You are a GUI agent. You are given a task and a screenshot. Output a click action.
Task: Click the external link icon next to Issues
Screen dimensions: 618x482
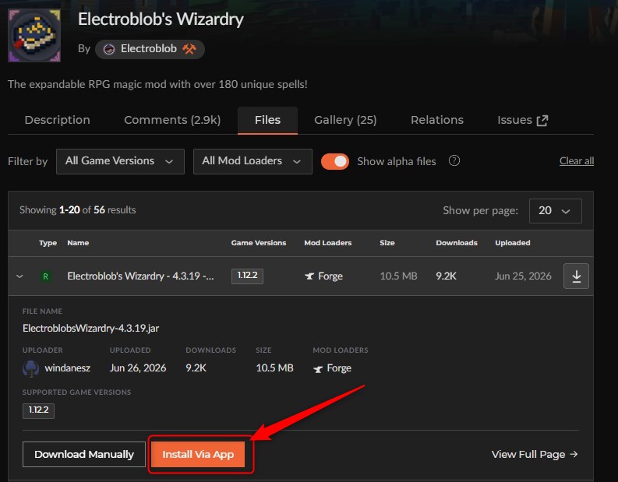pyautogui.click(x=542, y=121)
